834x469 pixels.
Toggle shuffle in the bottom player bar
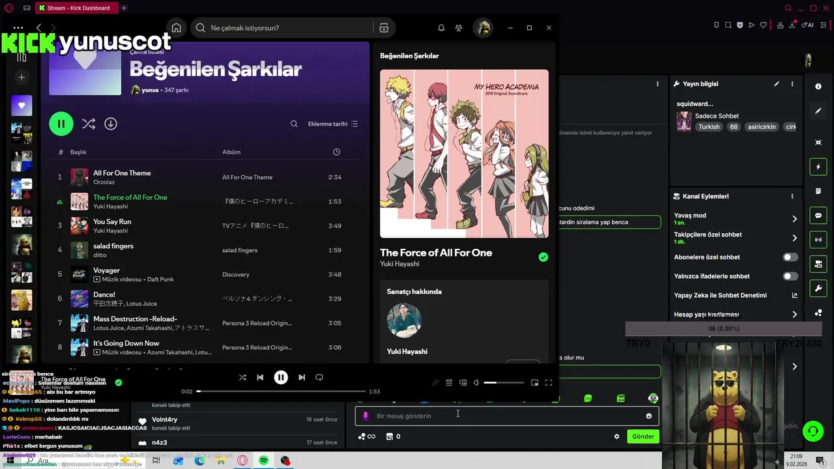pos(242,377)
